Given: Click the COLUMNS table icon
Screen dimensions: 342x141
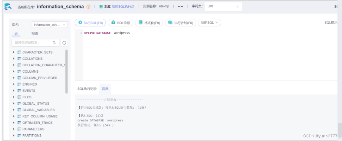Looking at the screenshot, I should pos(19,71).
